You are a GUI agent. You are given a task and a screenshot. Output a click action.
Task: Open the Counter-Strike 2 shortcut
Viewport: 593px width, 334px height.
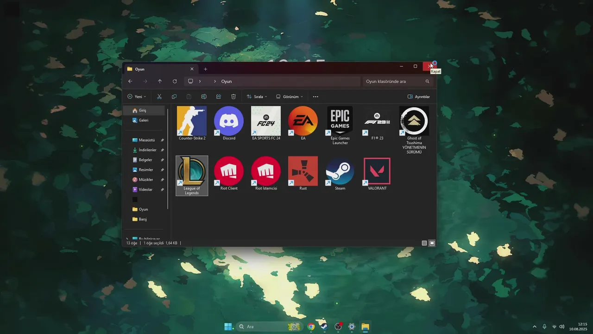click(x=192, y=123)
